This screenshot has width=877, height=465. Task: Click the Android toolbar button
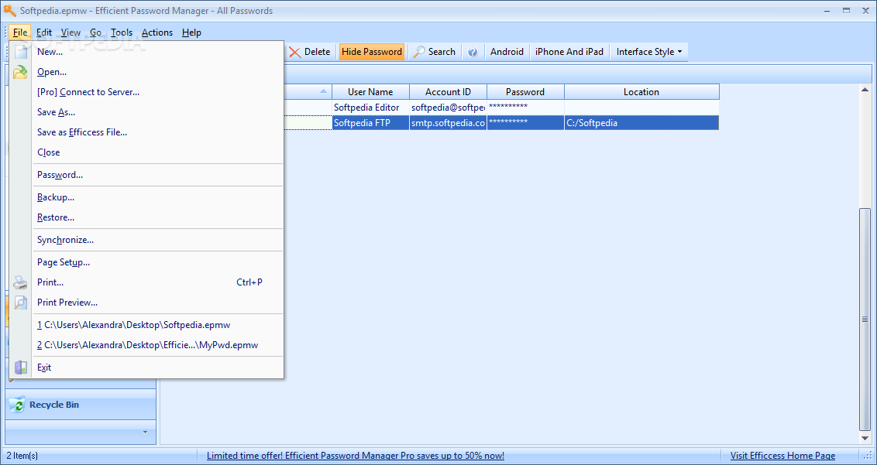tap(507, 52)
